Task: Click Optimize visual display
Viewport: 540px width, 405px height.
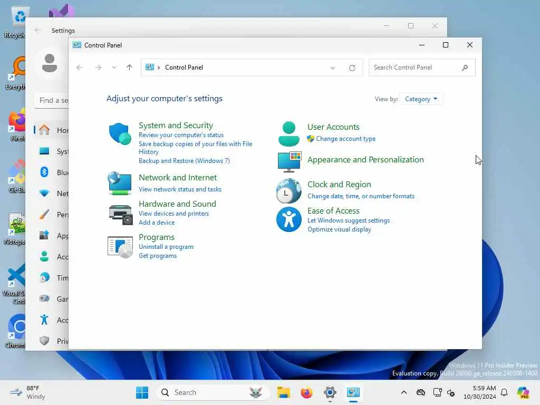Action: 339,229
